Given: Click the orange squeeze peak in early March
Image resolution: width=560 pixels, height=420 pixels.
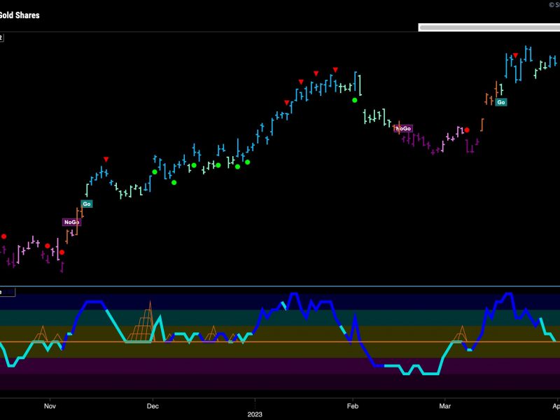Looking at the screenshot, I should pos(462,334).
